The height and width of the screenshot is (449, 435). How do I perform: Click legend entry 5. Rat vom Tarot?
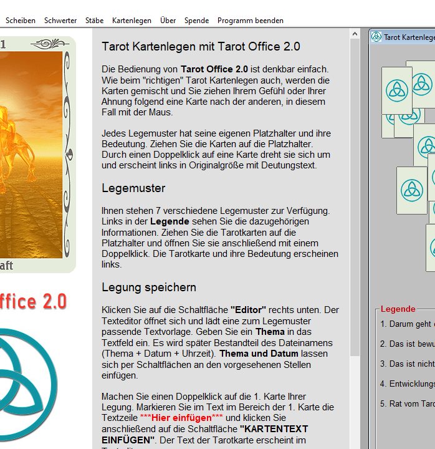[408, 403]
